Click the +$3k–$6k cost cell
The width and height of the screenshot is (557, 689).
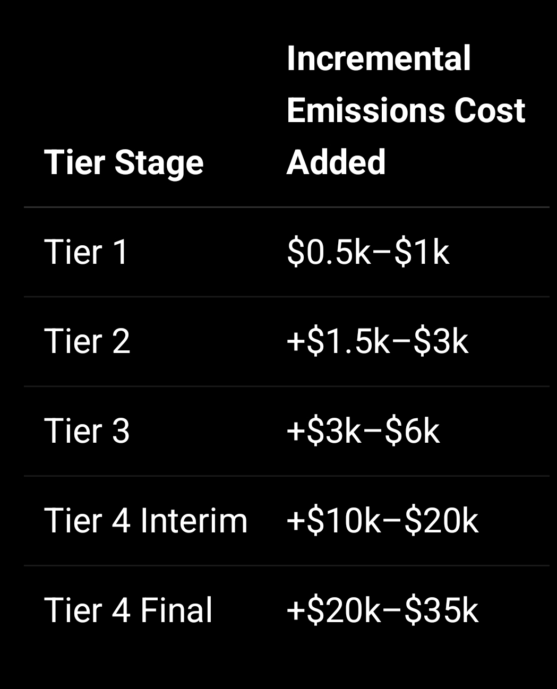pos(363,430)
